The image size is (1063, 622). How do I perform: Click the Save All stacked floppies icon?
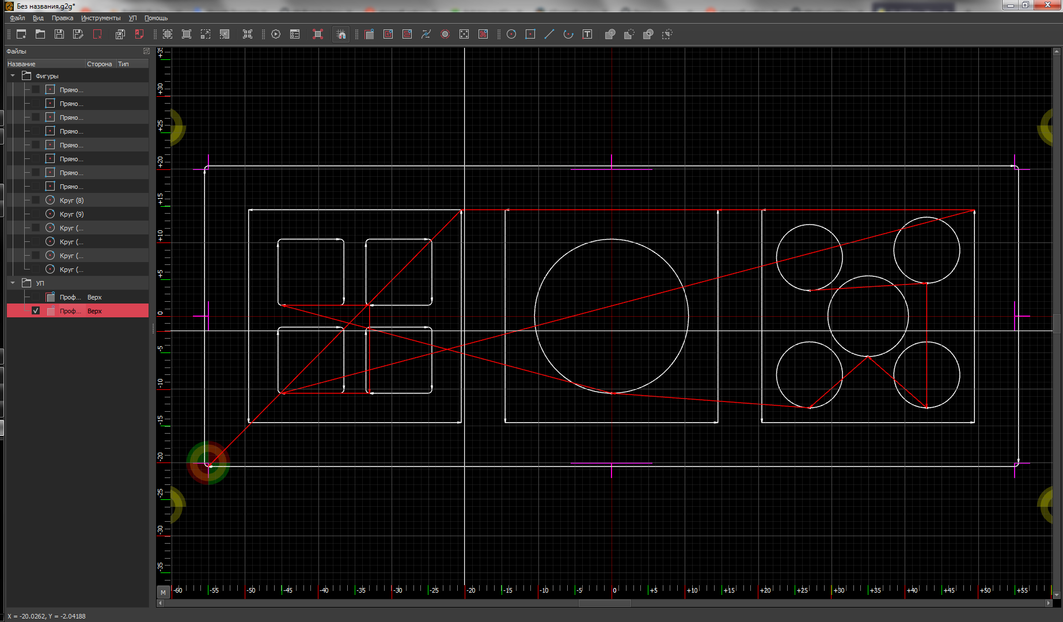click(120, 34)
